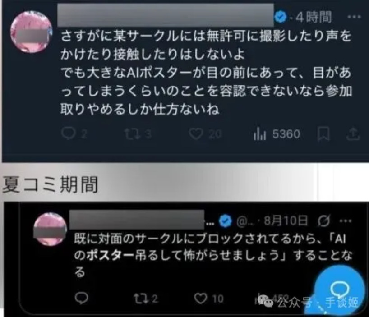369x317 pixels.
Task: Open the top tweet's three-dot more menu
Action: (x=354, y=17)
